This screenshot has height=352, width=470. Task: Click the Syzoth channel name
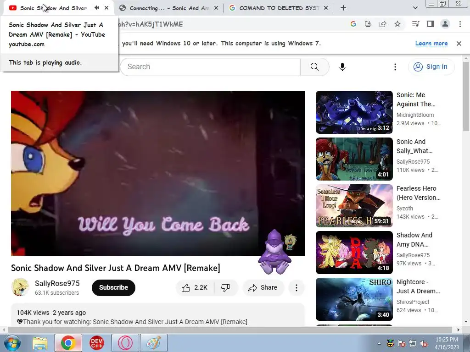[405, 209]
